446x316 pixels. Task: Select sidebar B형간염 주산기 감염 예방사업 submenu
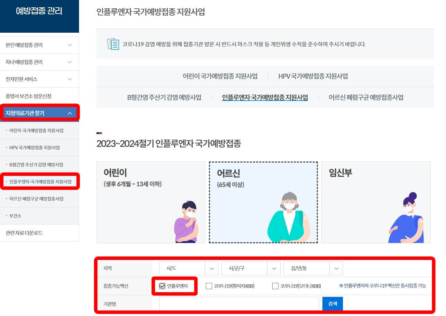pyautogui.click(x=39, y=165)
